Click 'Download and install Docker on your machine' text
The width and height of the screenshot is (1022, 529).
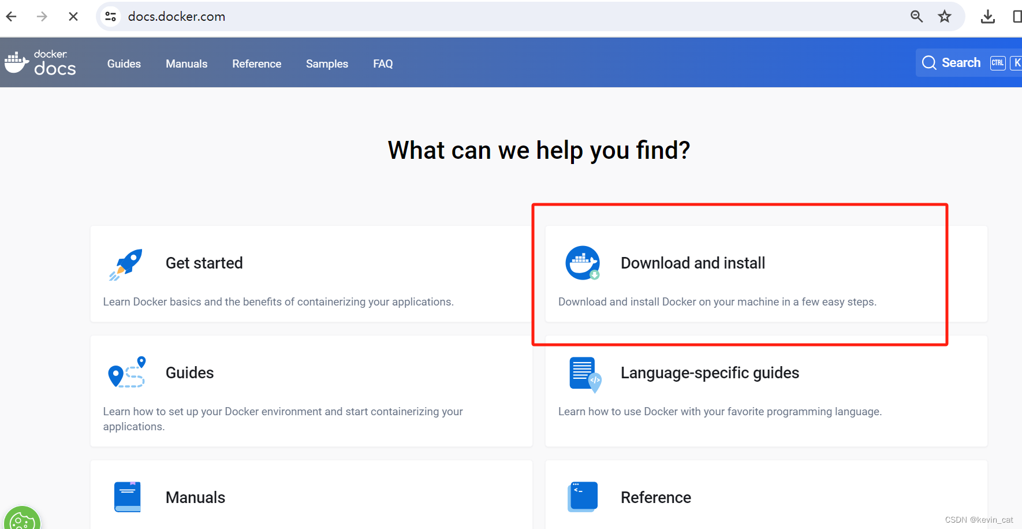click(x=717, y=302)
